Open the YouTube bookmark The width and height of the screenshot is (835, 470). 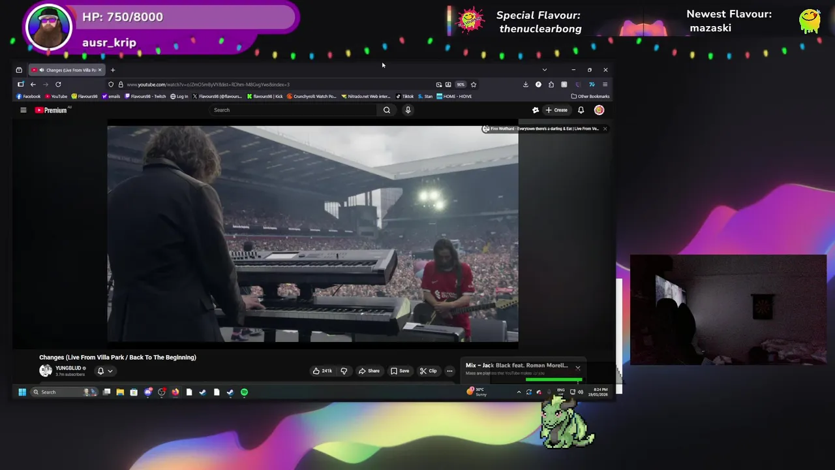[x=56, y=97]
